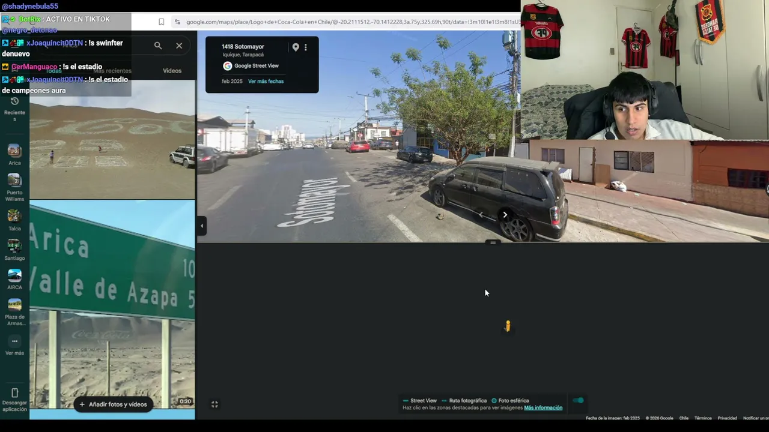This screenshot has height=432, width=769.
Task: Clear the Maps search with the X icon
Action: [179, 46]
